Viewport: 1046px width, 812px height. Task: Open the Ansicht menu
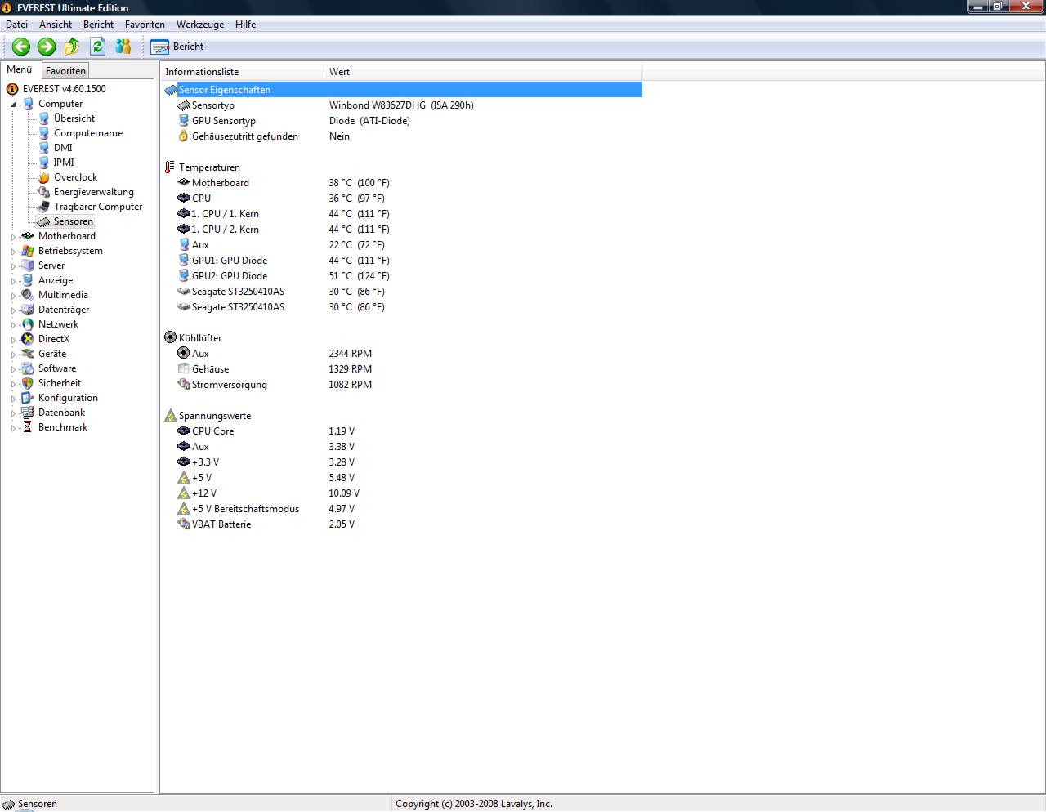point(56,25)
